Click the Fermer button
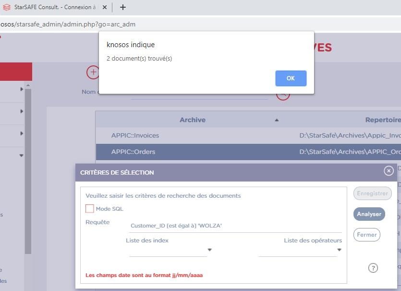The height and width of the screenshot is (291, 401). 367,235
